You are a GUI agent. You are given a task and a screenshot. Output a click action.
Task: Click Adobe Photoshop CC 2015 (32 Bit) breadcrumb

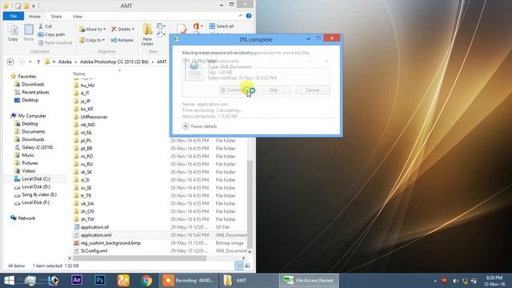click(114, 62)
